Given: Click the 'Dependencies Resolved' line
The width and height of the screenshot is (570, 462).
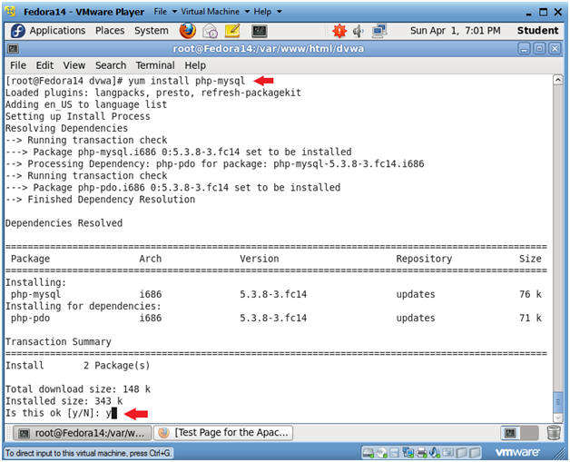Looking at the screenshot, I should pyautogui.click(x=64, y=222).
